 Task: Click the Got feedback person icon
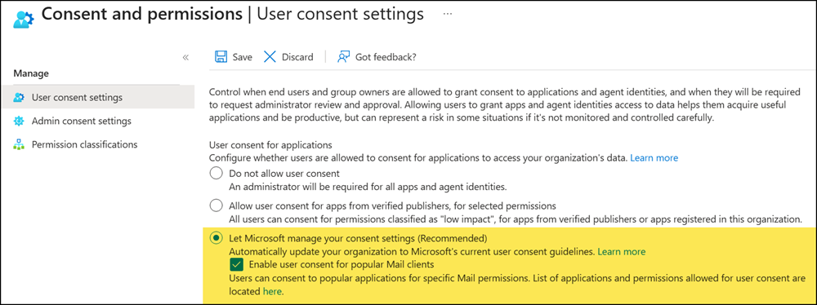click(343, 57)
